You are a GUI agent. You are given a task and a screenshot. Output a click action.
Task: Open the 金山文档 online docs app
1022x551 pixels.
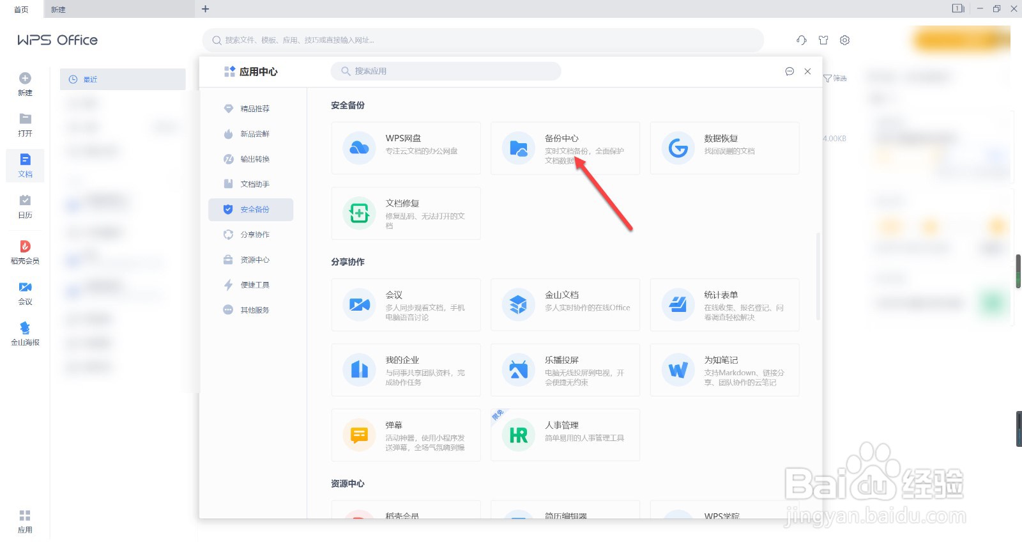[x=565, y=305]
